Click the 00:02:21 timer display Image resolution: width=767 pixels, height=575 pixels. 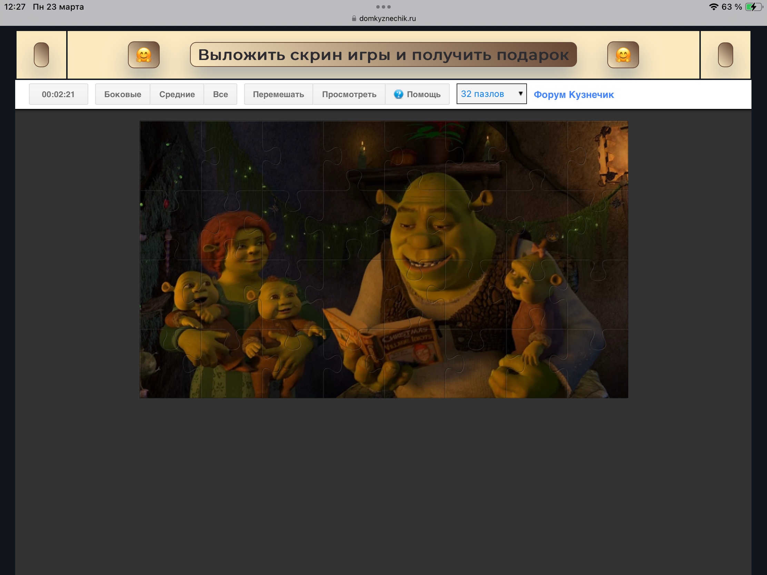pos(58,94)
